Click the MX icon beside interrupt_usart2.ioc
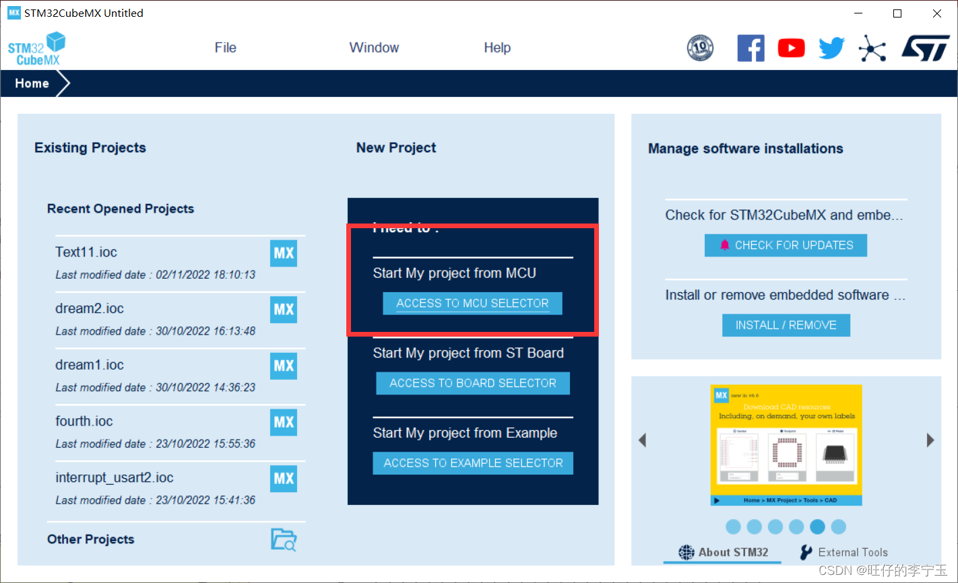The height and width of the screenshot is (583, 958). pos(284,479)
